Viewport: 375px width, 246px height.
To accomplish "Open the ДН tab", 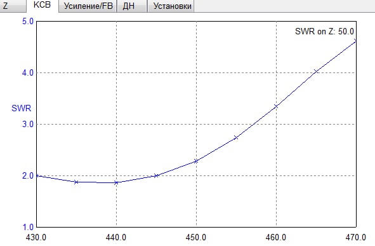I will (x=132, y=6).
